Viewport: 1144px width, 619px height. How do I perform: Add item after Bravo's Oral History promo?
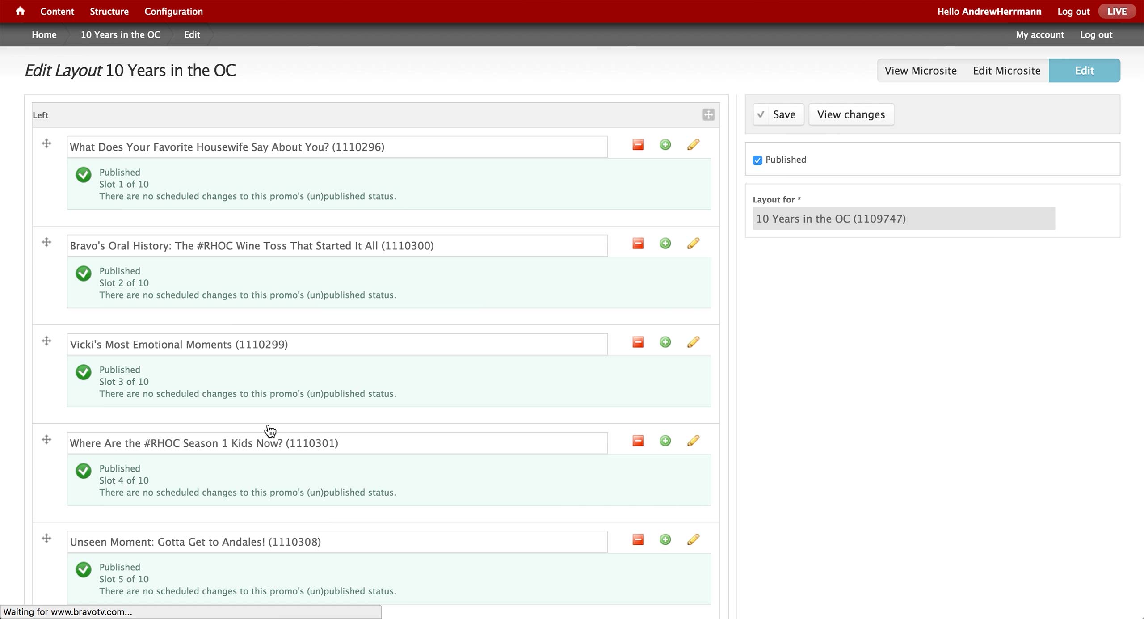click(x=665, y=244)
